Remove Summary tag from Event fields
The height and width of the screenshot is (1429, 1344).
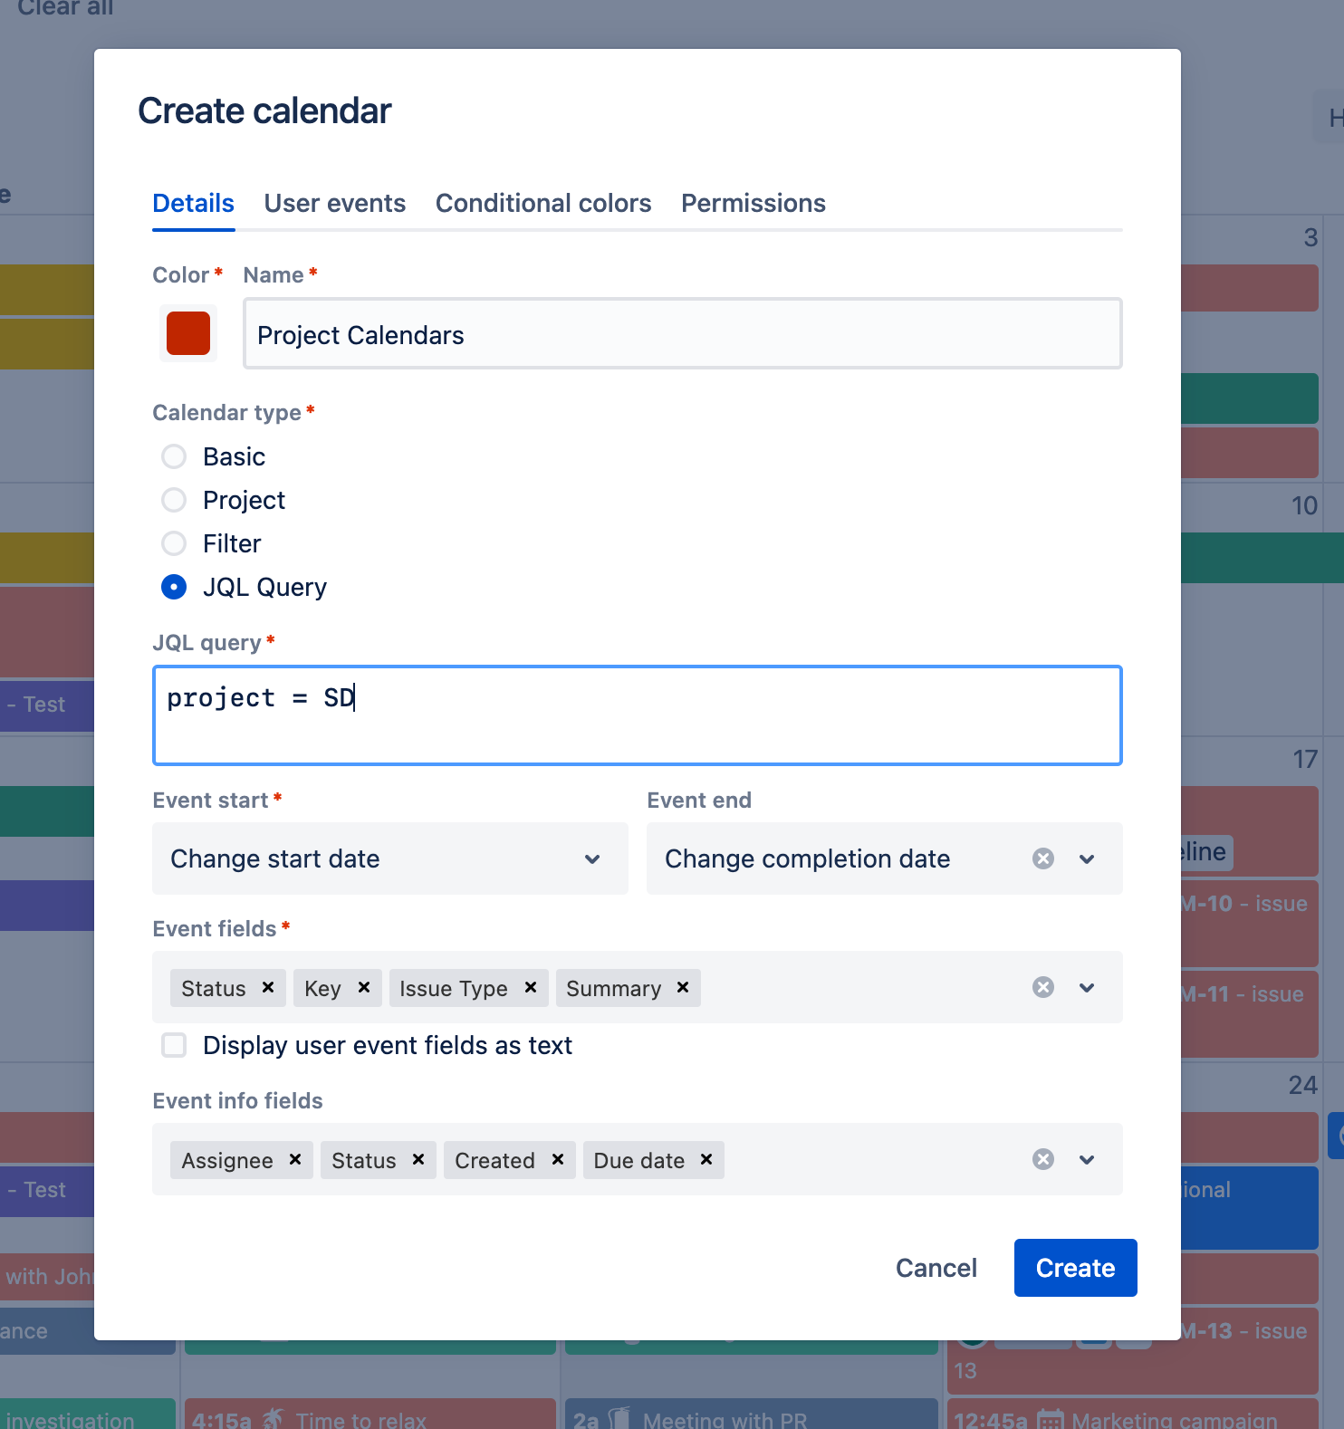click(683, 987)
